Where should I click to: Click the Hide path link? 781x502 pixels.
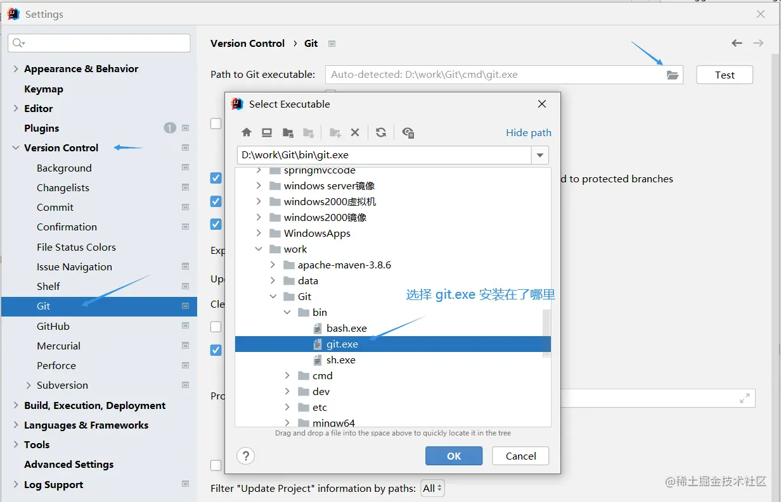tap(529, 132)
